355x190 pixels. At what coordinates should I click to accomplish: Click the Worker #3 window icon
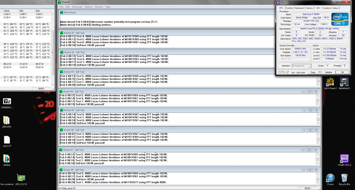tap(61, 72)
